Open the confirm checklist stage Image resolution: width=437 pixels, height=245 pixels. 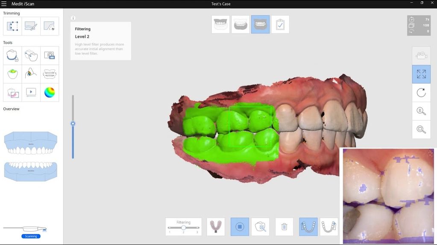(280, 24)
